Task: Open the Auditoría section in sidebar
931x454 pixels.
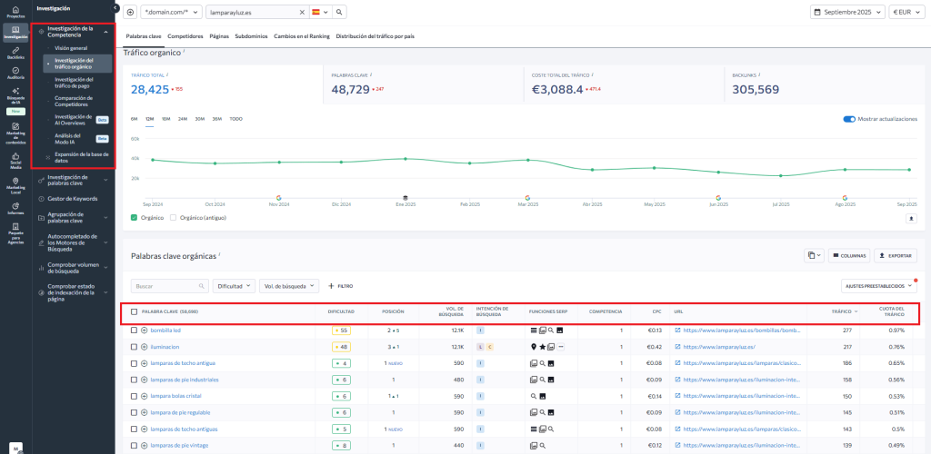Action: [x=15, y=73]
